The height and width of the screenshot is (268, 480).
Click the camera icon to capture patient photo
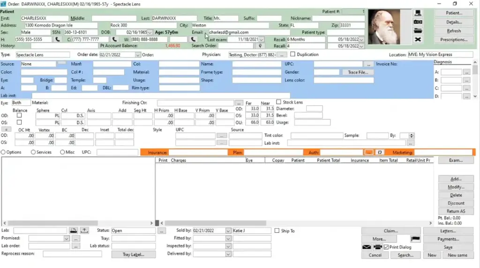pyautogui.click(x=418, y=22)
